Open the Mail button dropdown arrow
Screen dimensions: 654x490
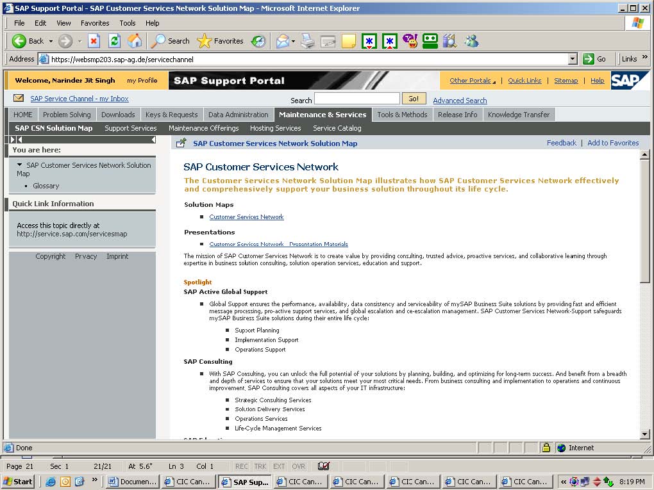[293, 41]
